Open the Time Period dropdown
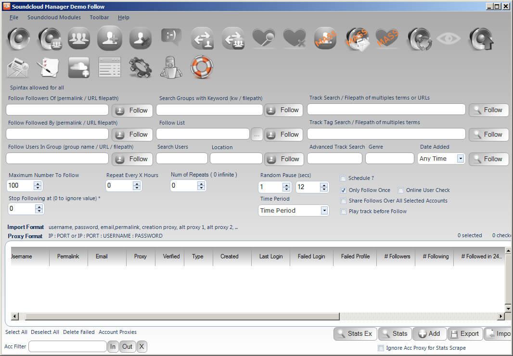Viewport: 513px width, 356px height. point(324,211)
